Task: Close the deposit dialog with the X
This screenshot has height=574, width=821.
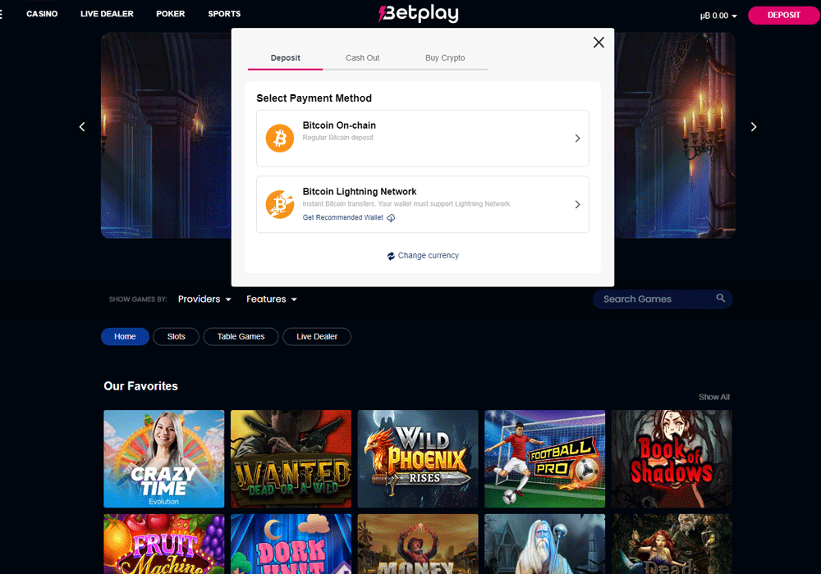Action: click(599, 43)
